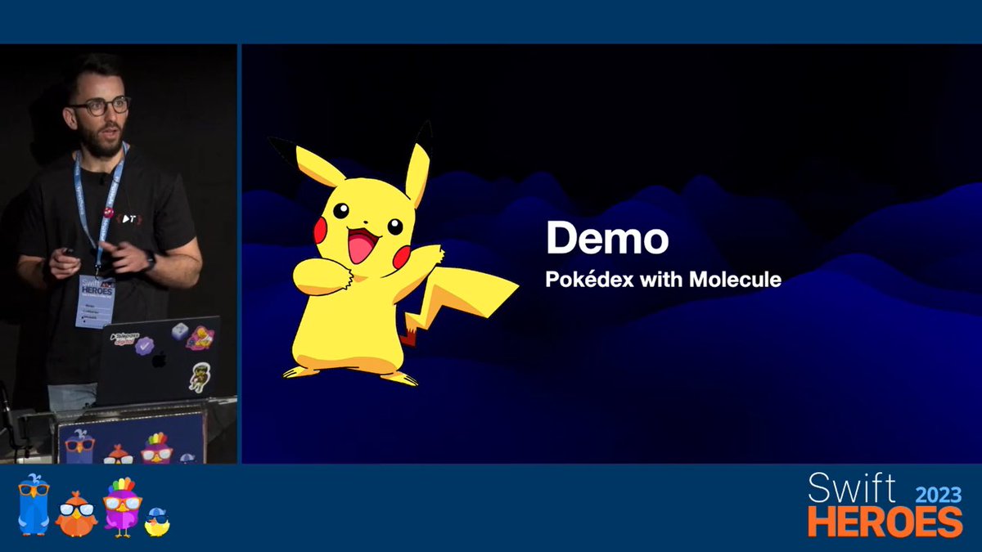This screenshot has width=982, height=552.
Task: Click the orange bird mascot in the footer
Action: (x=76, y=514)
